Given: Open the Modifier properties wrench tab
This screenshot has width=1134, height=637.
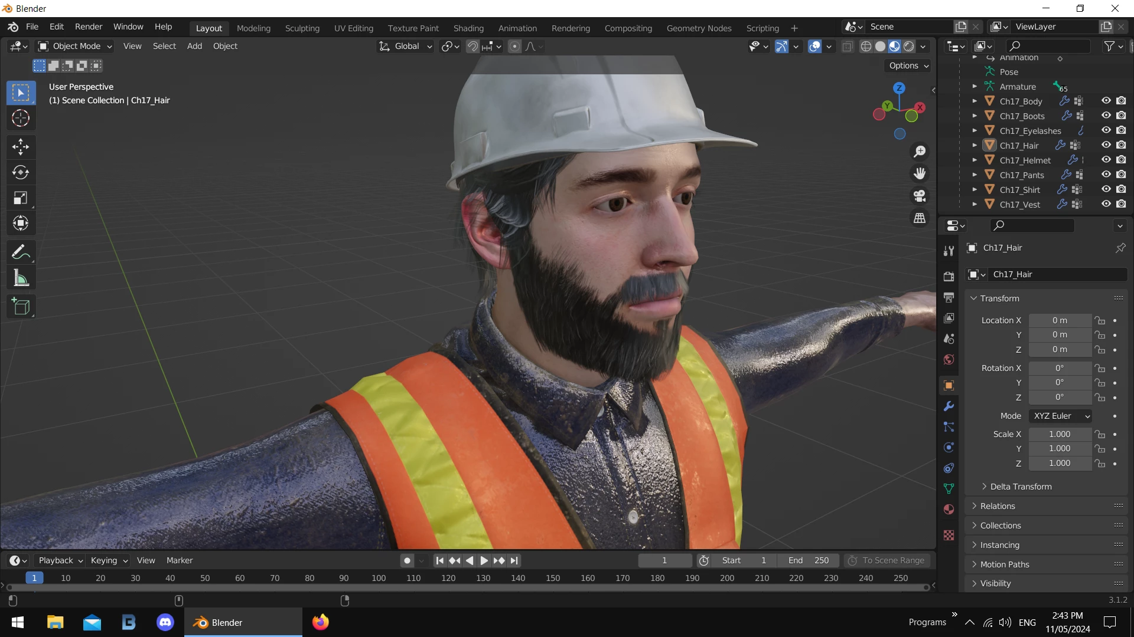Looking at the screenshot, I should [x=949, y=406].
